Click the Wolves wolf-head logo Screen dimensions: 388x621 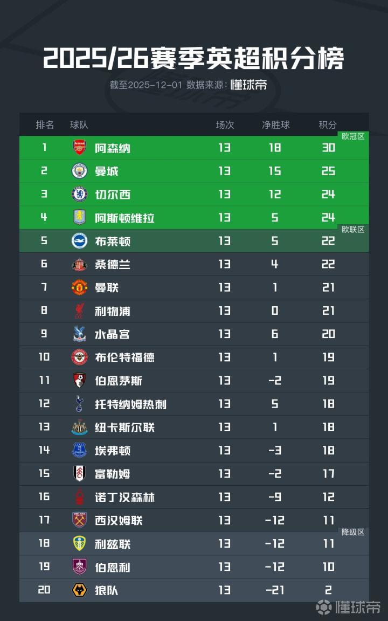coord(80,590)
